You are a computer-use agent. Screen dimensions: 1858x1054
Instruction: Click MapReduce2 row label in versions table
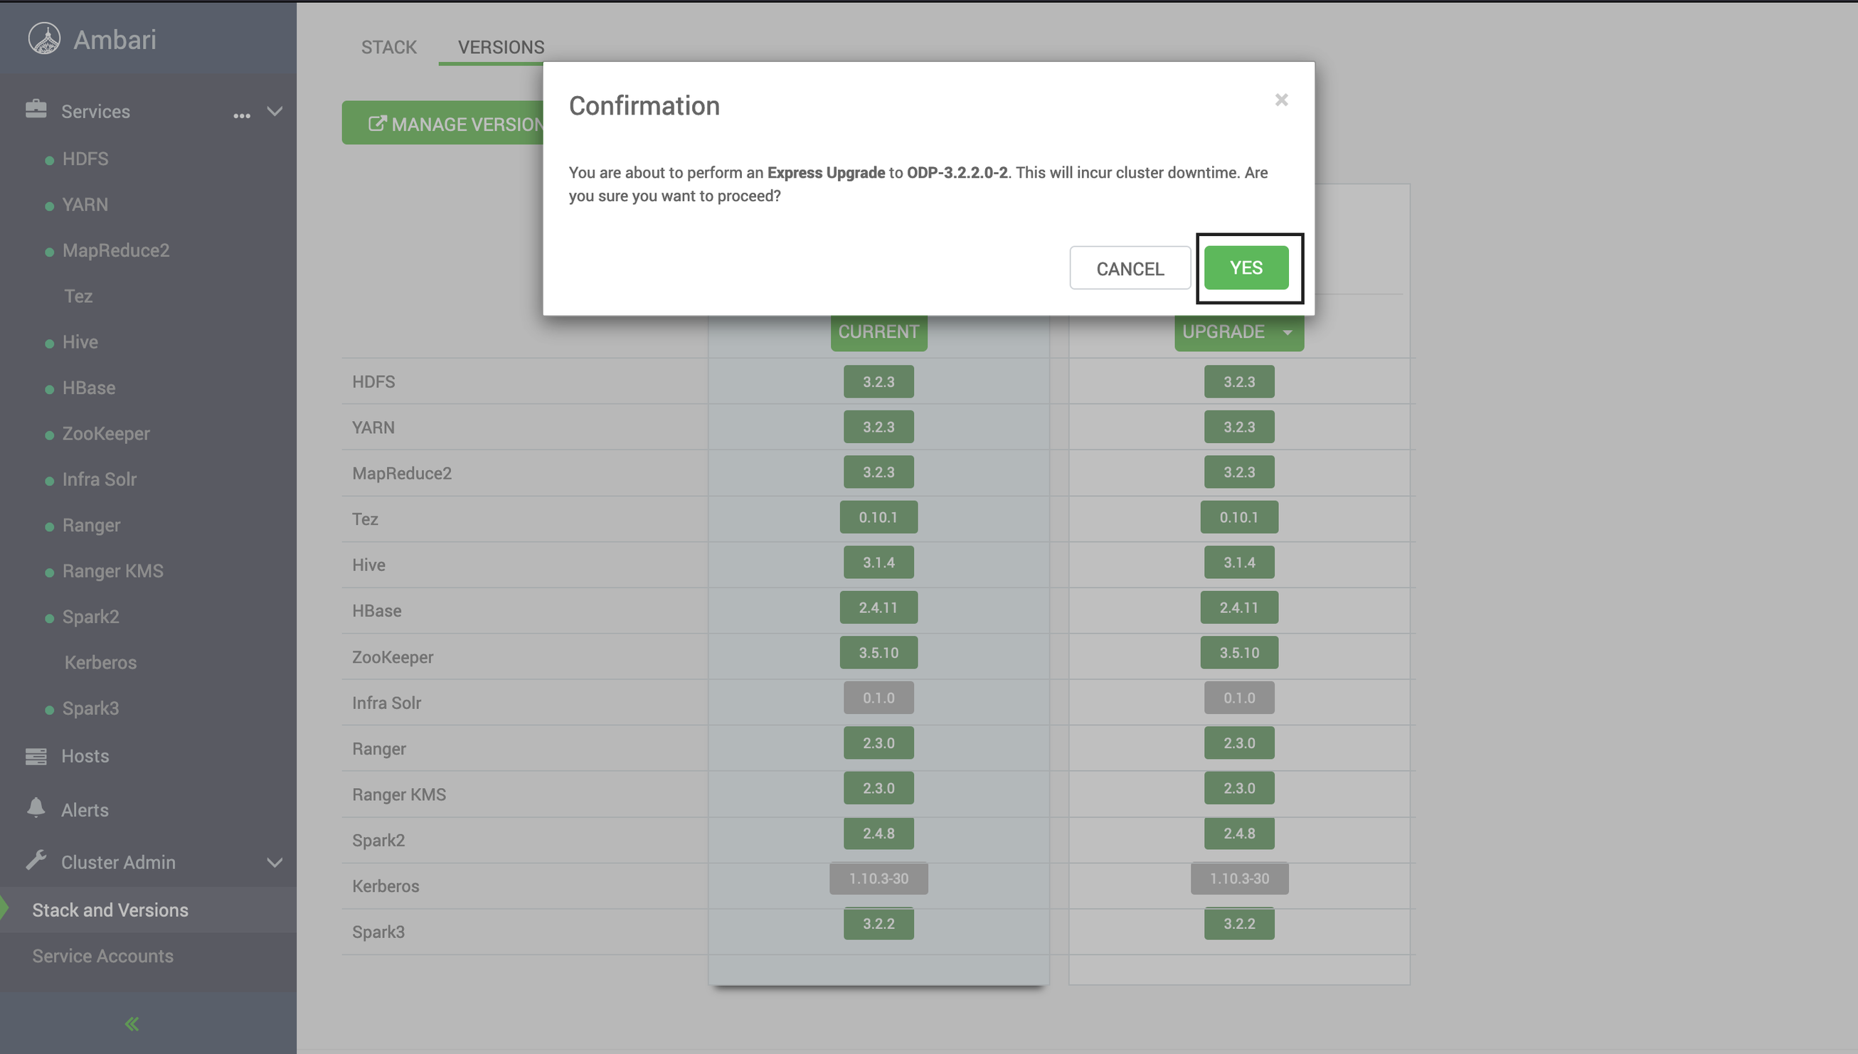coord(402,473)
